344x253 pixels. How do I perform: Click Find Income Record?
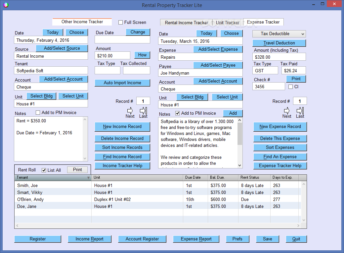[122, 157]
